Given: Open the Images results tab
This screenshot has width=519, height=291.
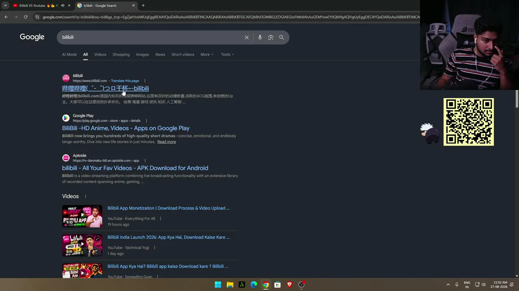Looking at the screenshot, I should [142, 55].
